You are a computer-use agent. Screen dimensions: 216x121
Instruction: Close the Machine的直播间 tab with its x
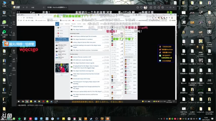click(x=66, y=7)
